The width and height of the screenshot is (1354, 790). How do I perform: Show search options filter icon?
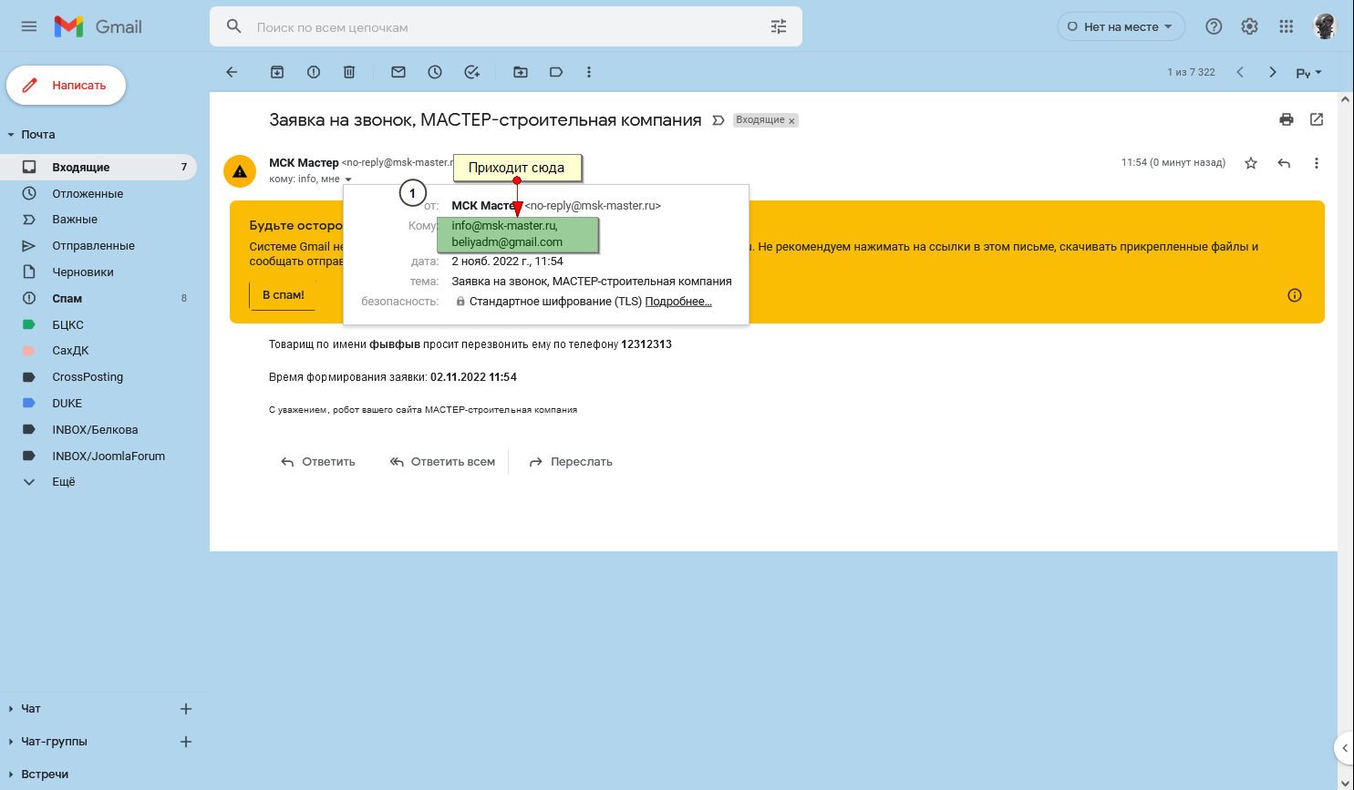point(779,26)
